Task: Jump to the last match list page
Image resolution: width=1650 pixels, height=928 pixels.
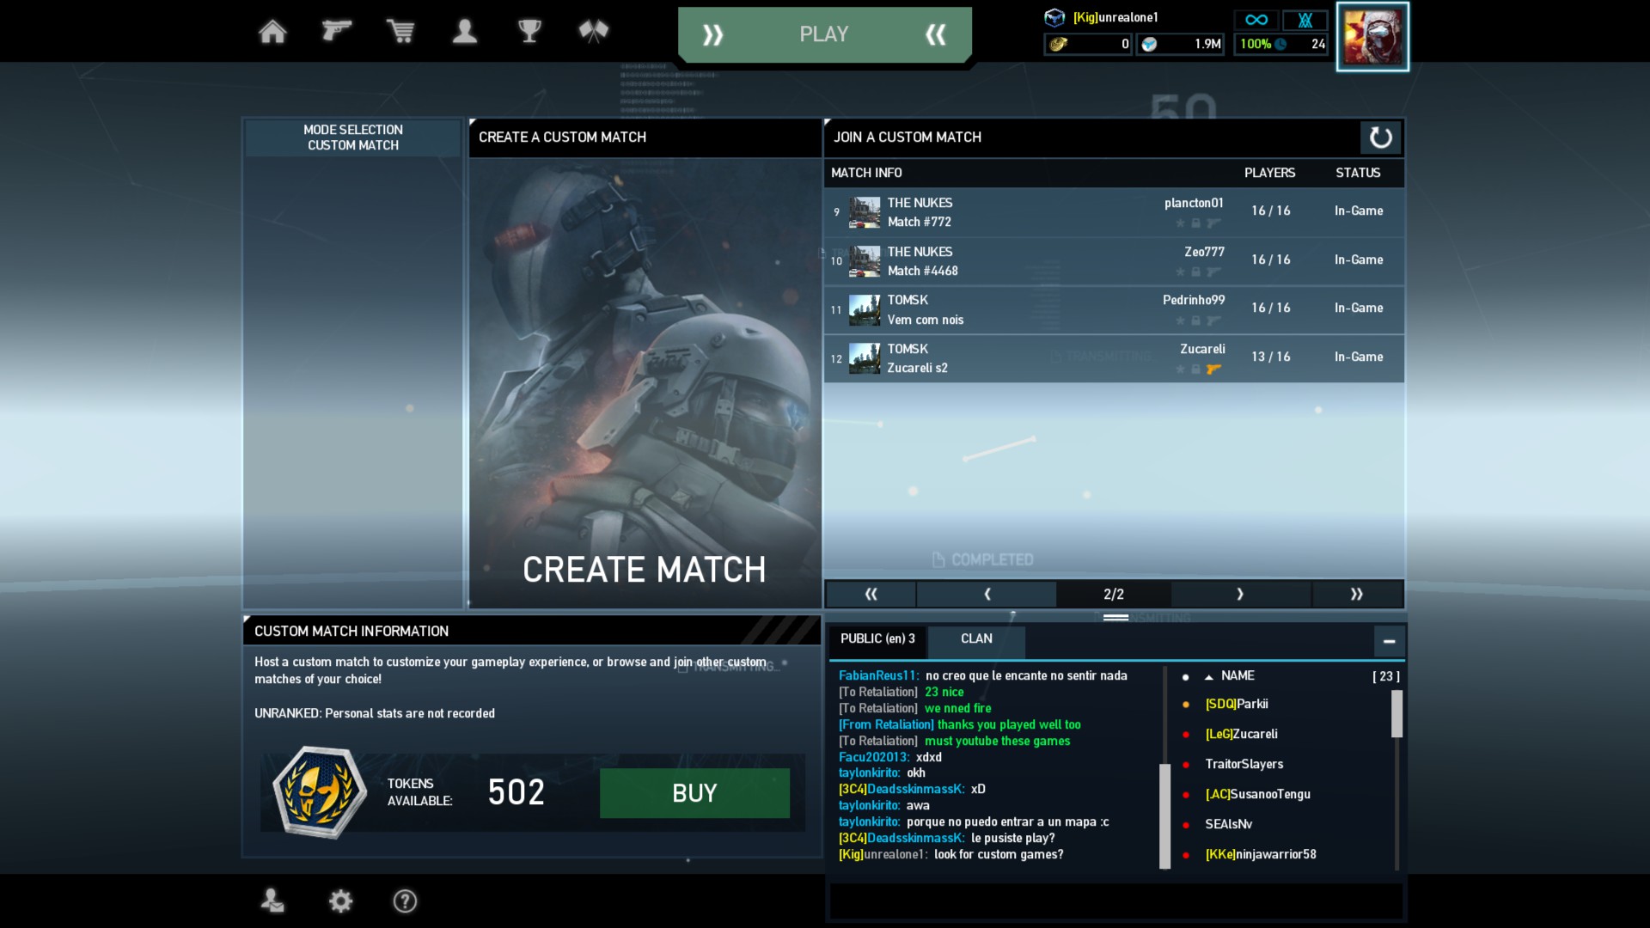Action: tap(1356, 594)
